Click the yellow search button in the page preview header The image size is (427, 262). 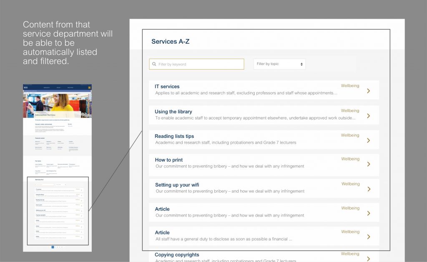[x=89, y=87]
